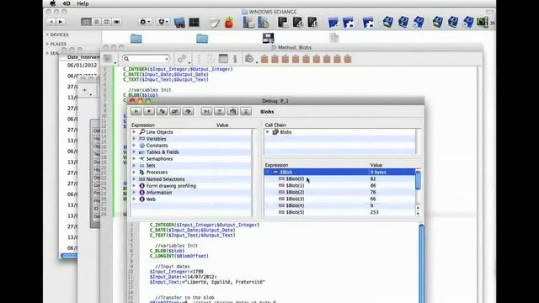
Task: Click the watch pane scroll down arrow
Action: tap(418, 213)
